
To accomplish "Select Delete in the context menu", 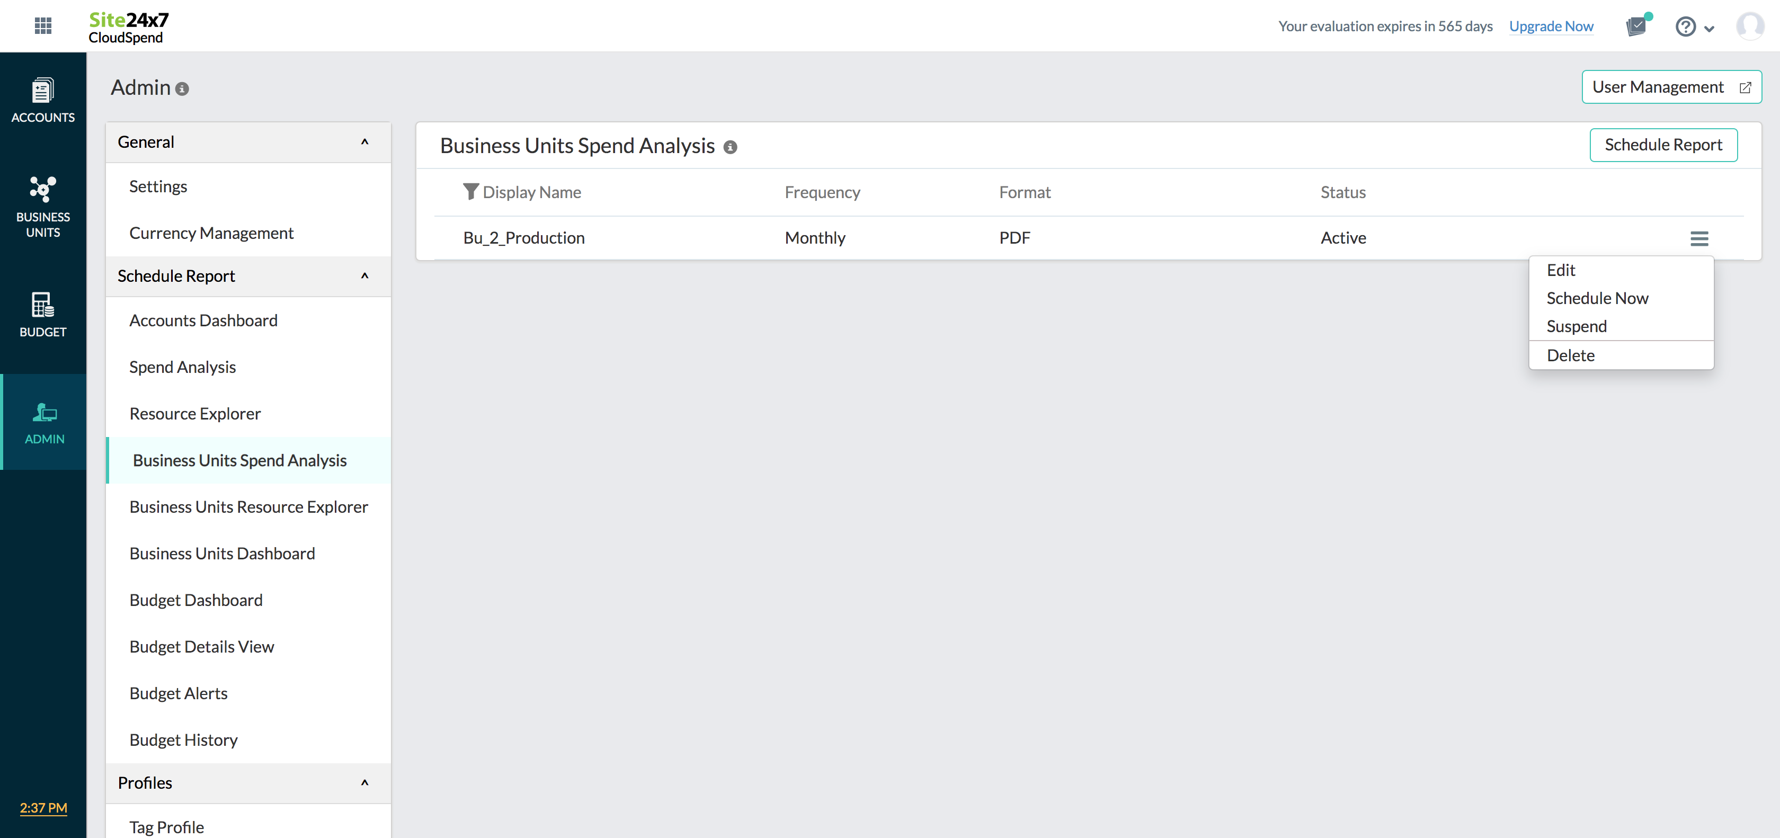I will coord(1571,355).
